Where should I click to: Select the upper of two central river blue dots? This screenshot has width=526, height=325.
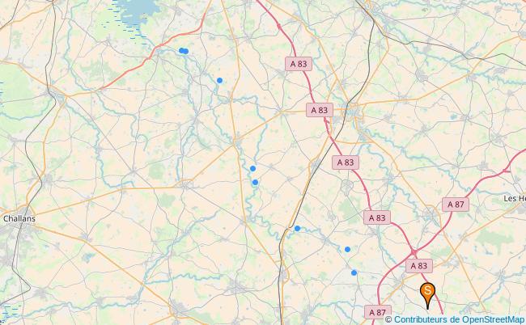252,168
